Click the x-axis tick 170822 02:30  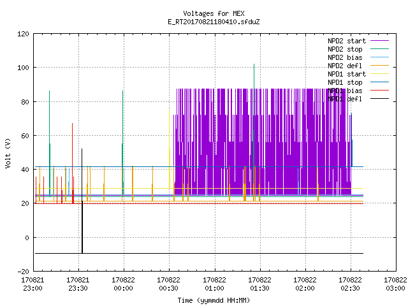click(x=350, y=284)
